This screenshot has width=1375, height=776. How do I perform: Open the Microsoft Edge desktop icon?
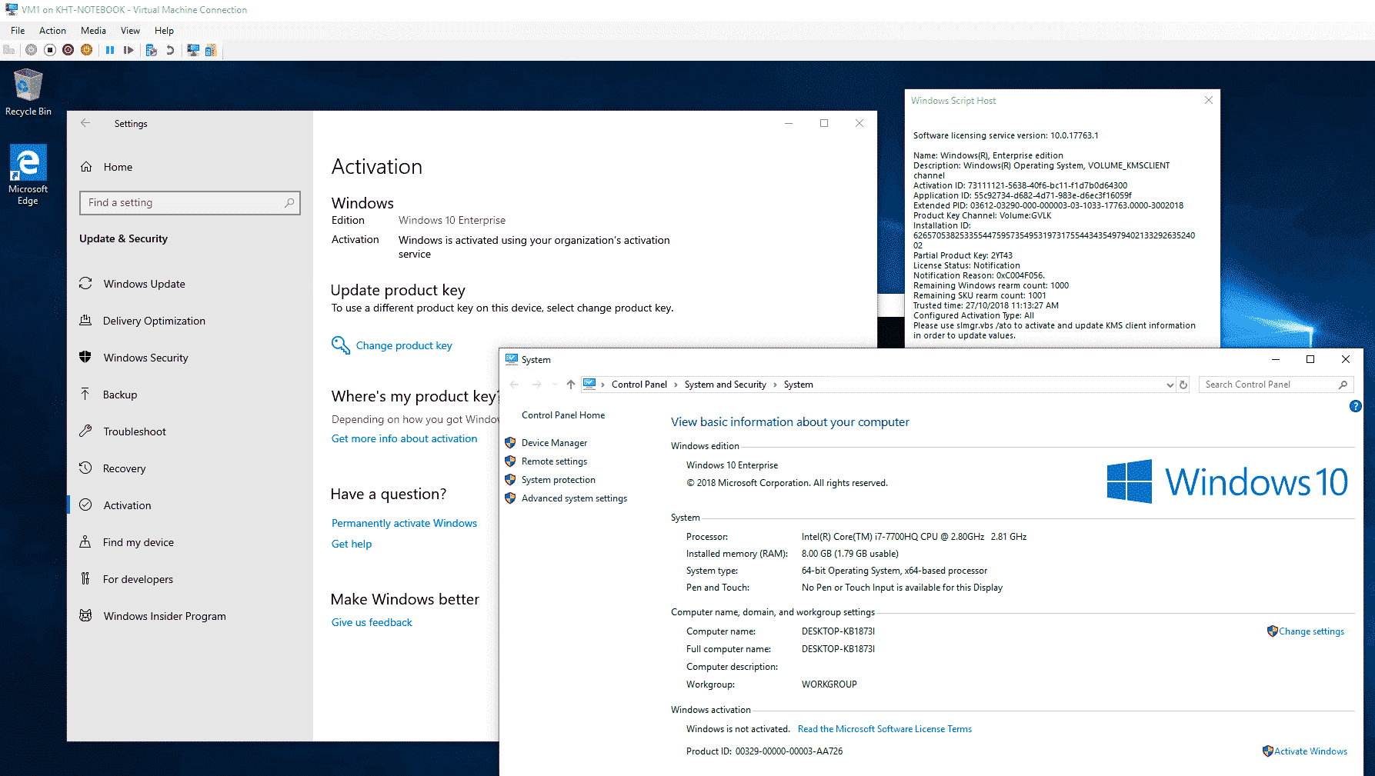tap(28, 175)
